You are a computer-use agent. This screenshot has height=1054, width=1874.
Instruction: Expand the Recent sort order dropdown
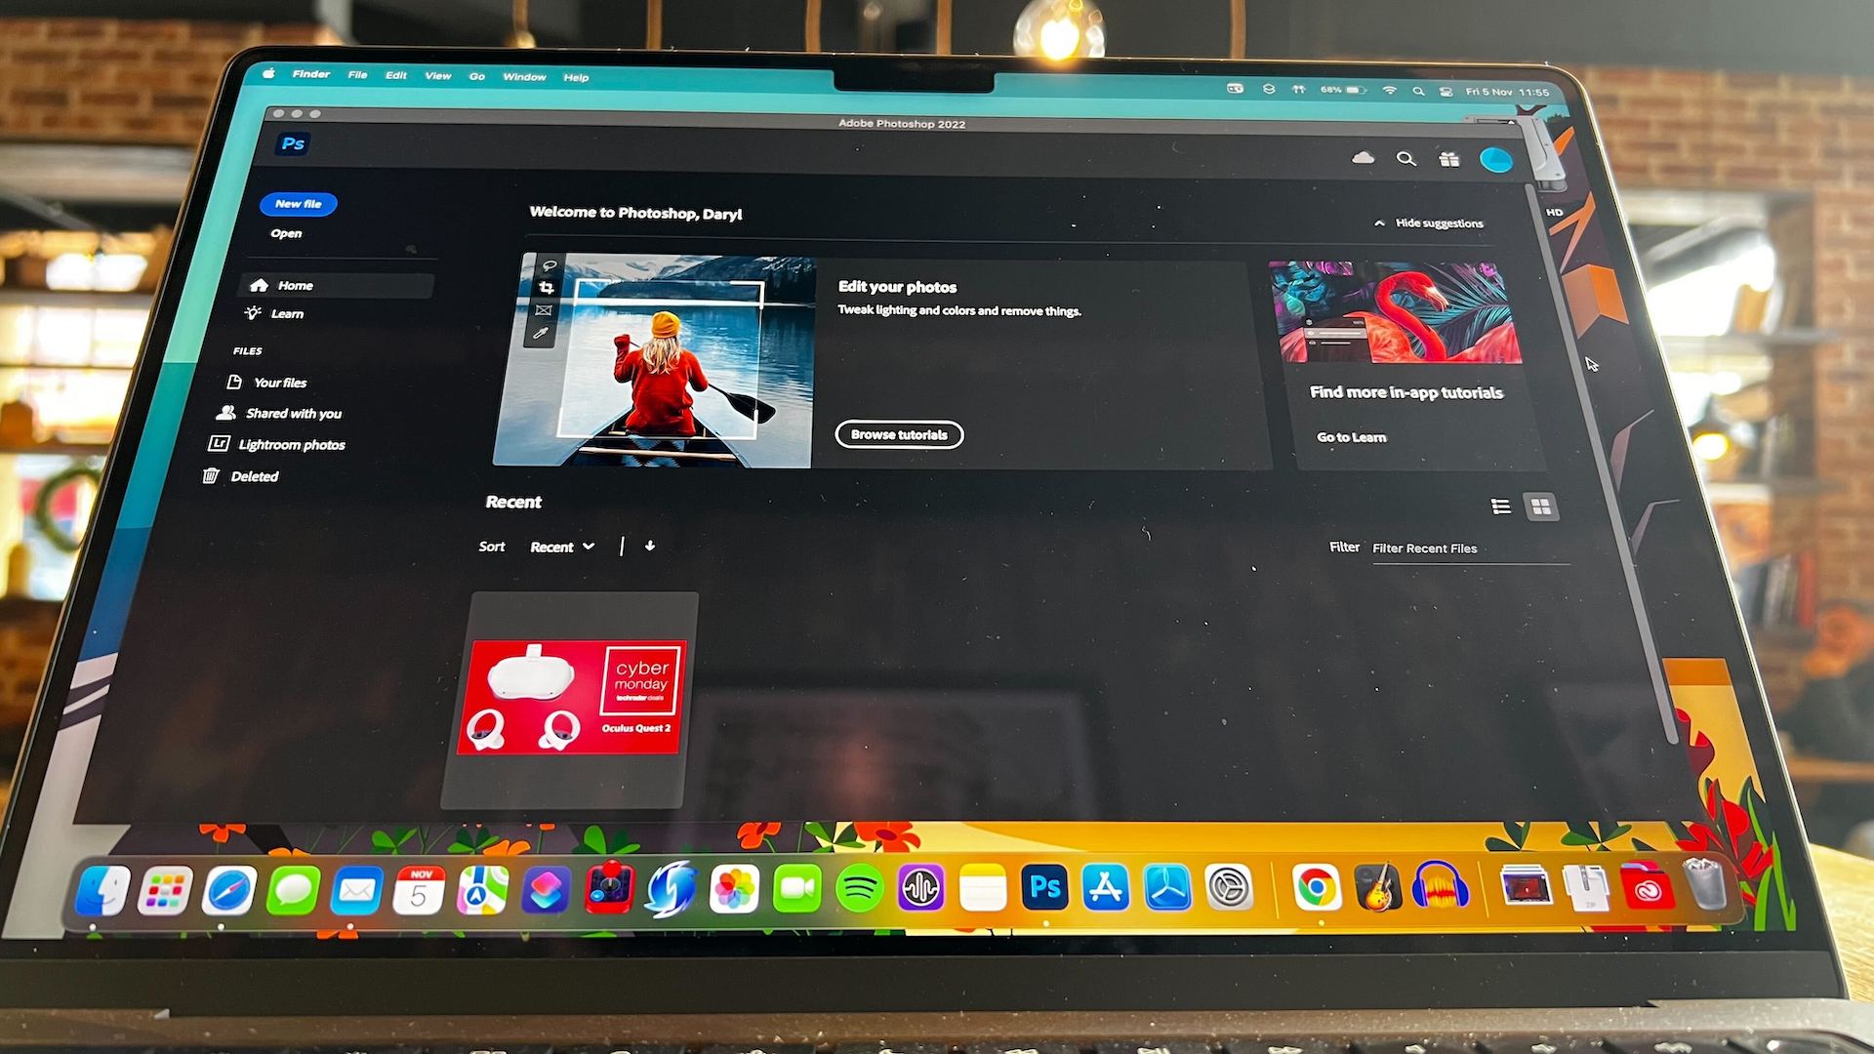point(562,546)
